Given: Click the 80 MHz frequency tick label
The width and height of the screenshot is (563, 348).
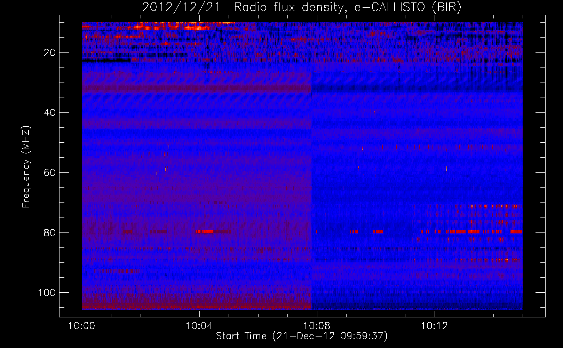Looking at the screenshot, I should click(x=50, y=233).
